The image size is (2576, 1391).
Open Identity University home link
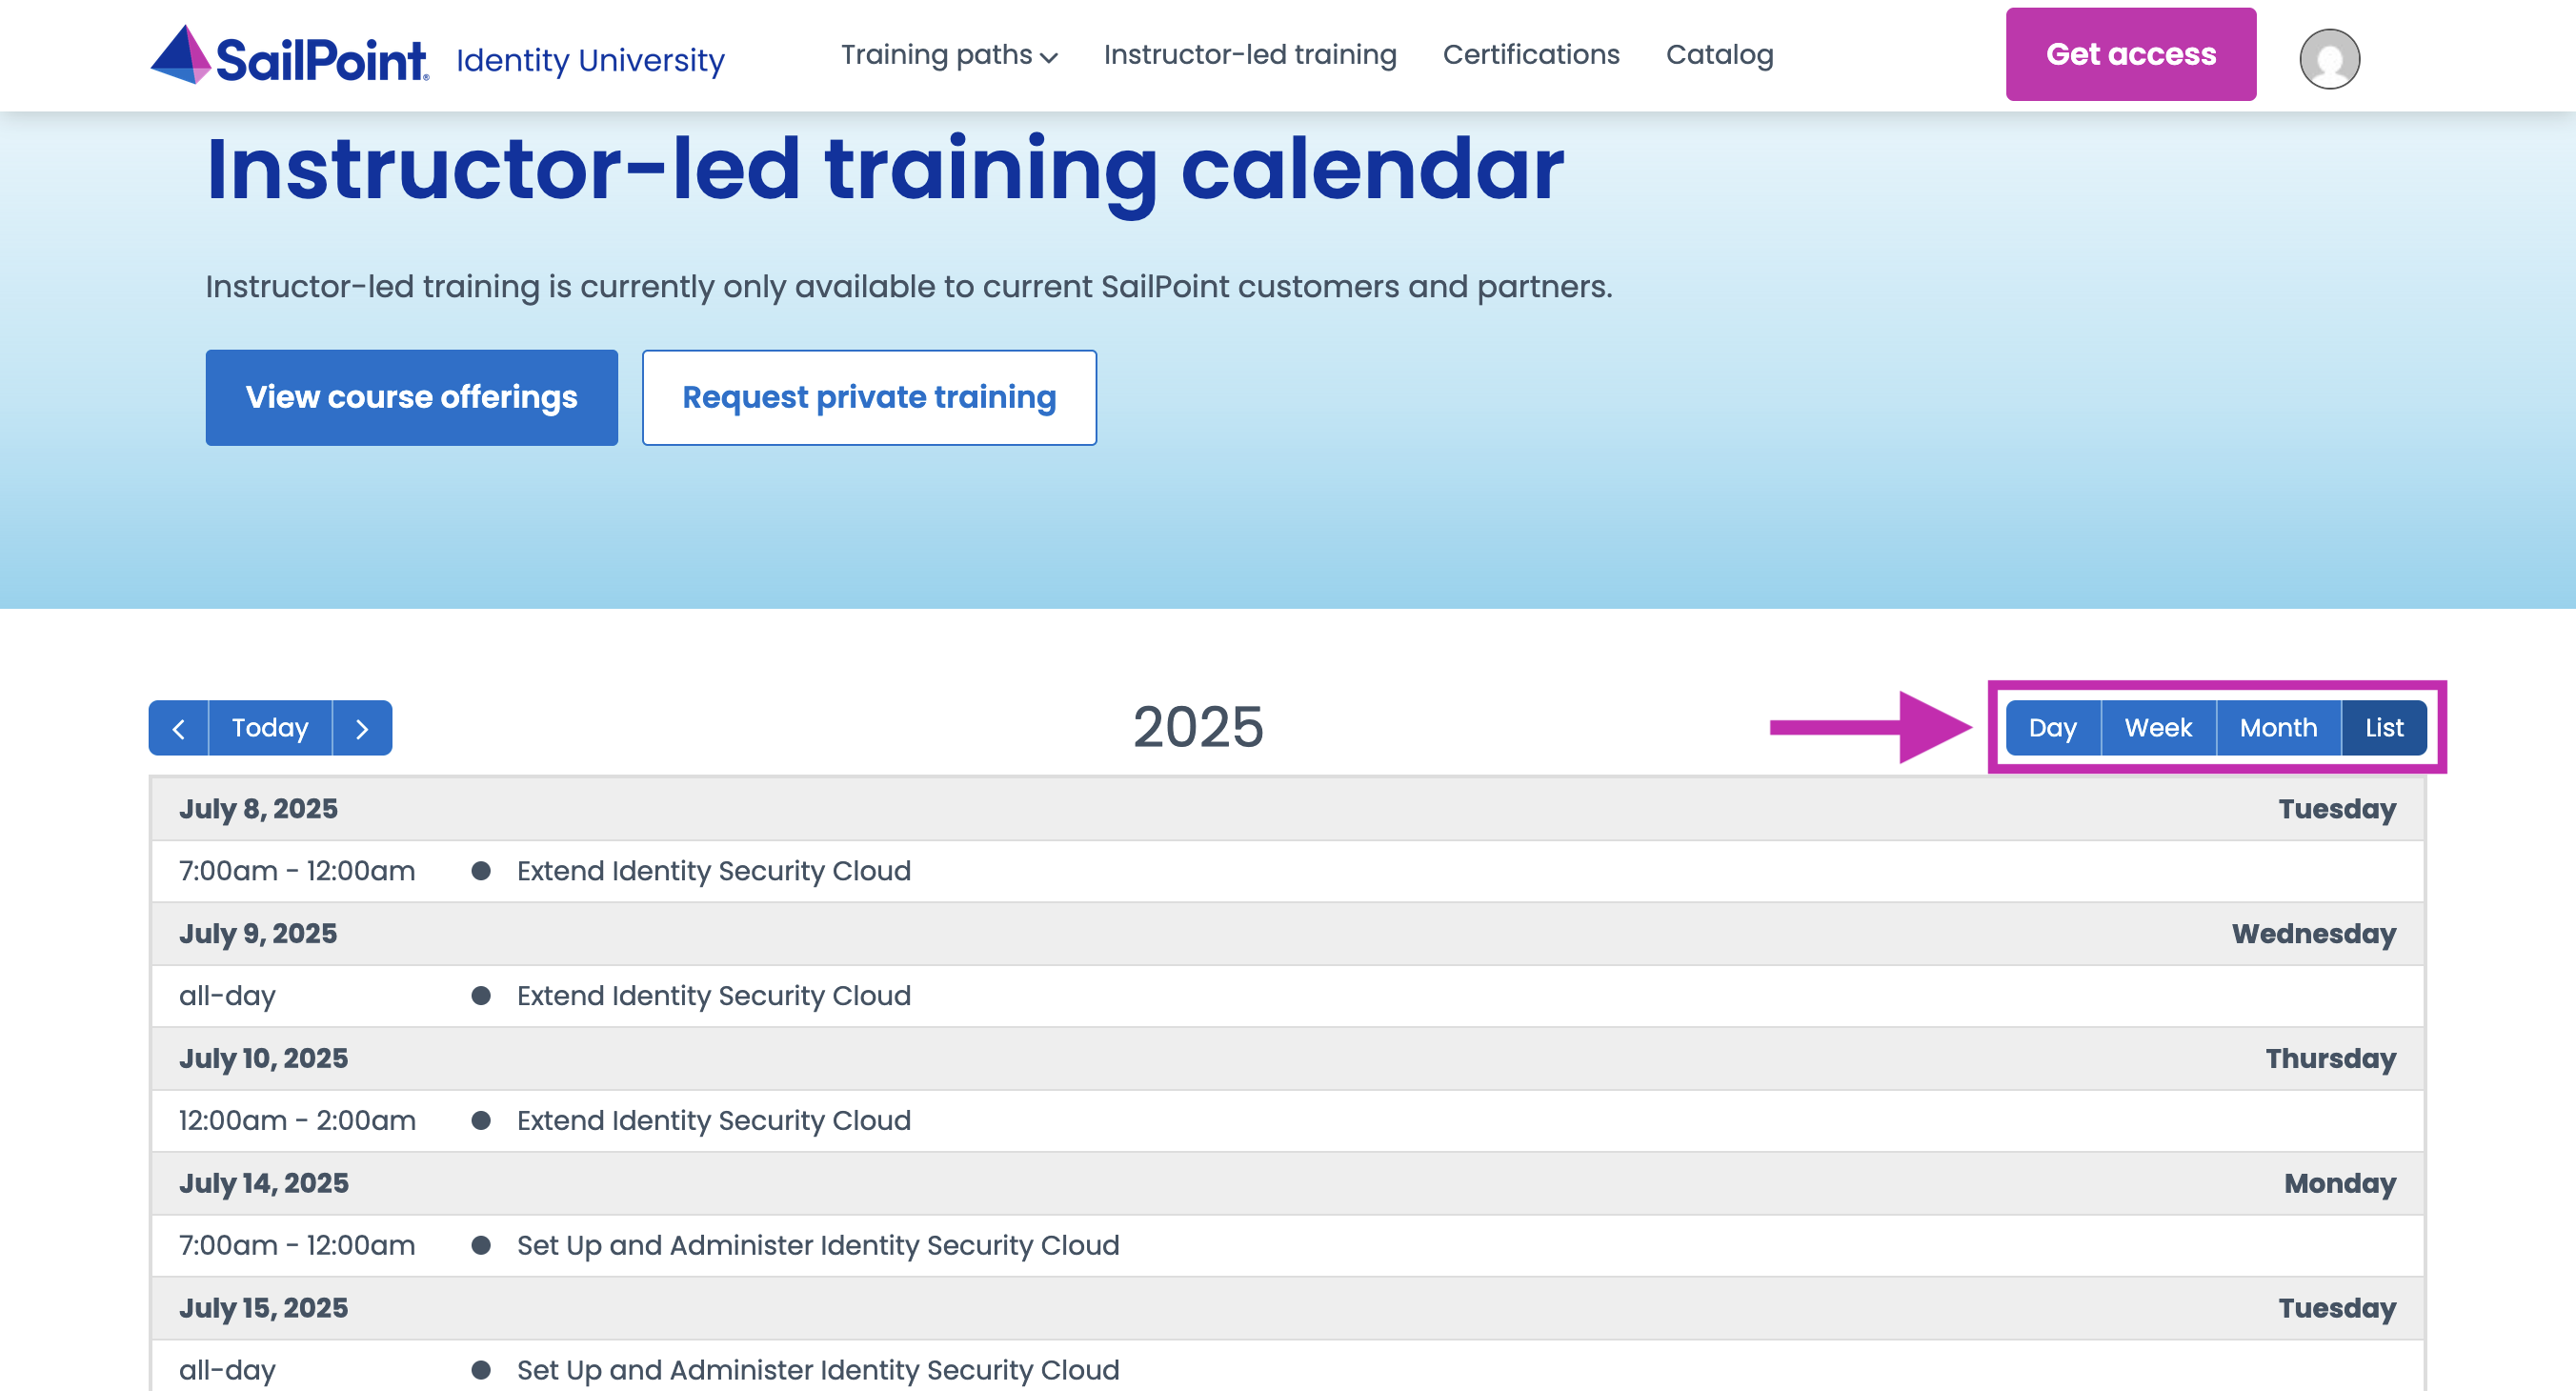590,60
